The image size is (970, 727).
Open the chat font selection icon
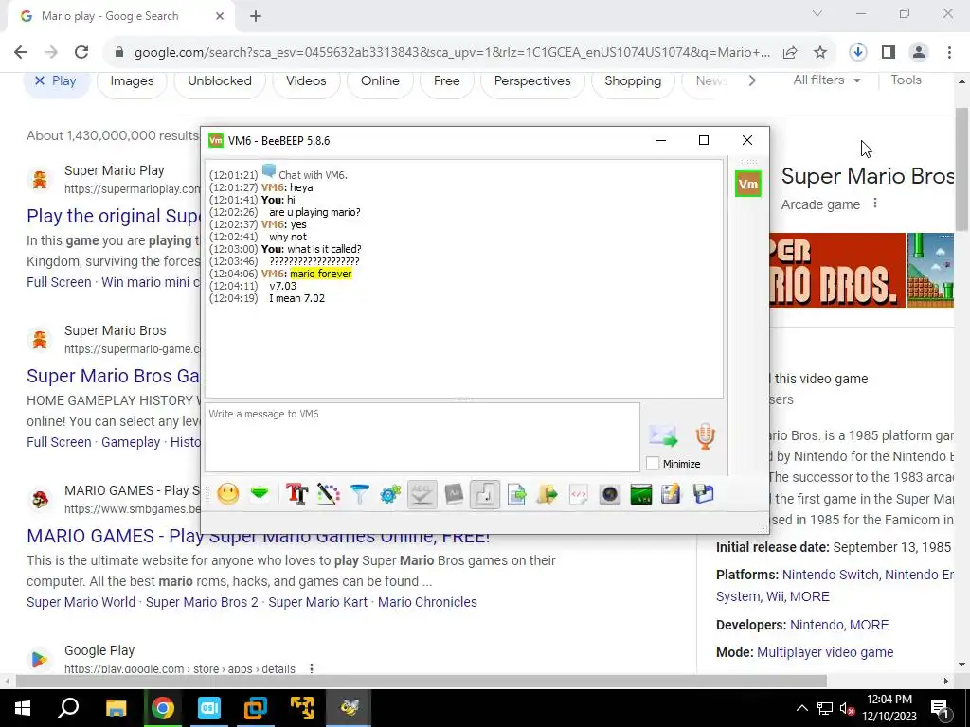pyautogui.click(x=296, y=494)
